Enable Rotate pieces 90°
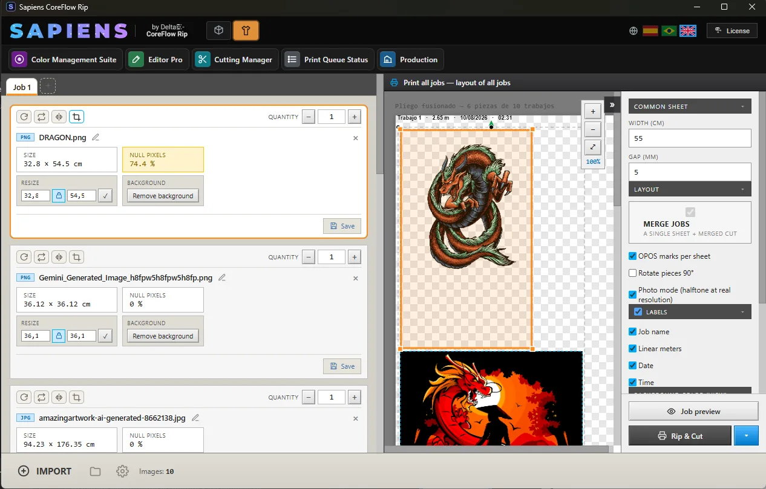766x489 pixels. click(x=633, y=273)
